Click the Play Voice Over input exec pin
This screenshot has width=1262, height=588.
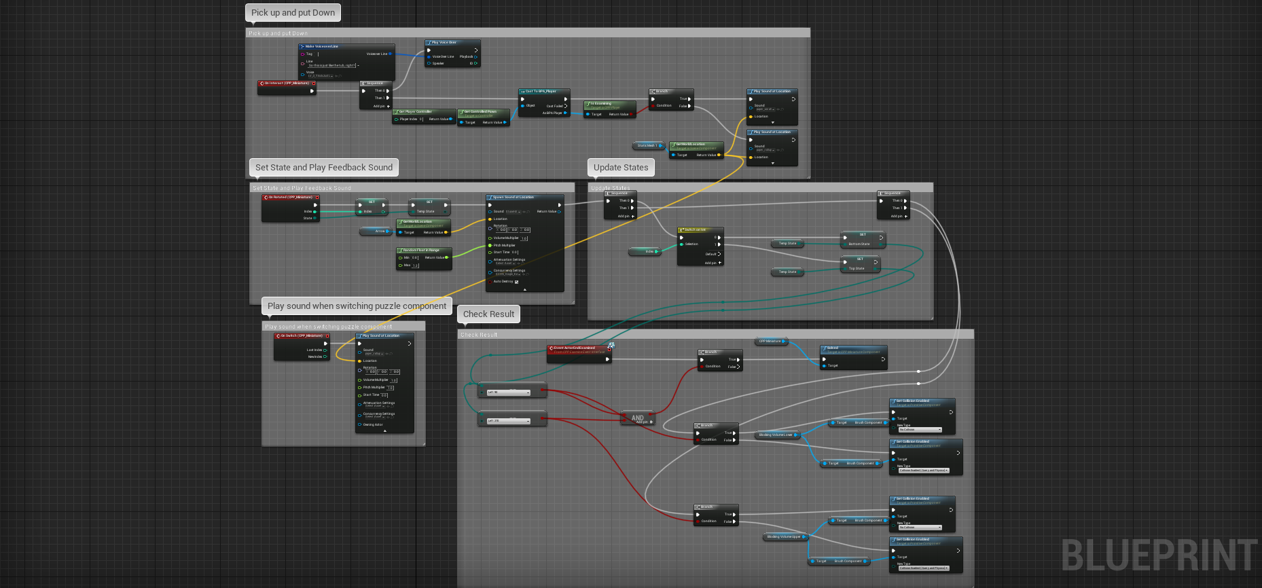pyautogui.click(x=429, y=50)
